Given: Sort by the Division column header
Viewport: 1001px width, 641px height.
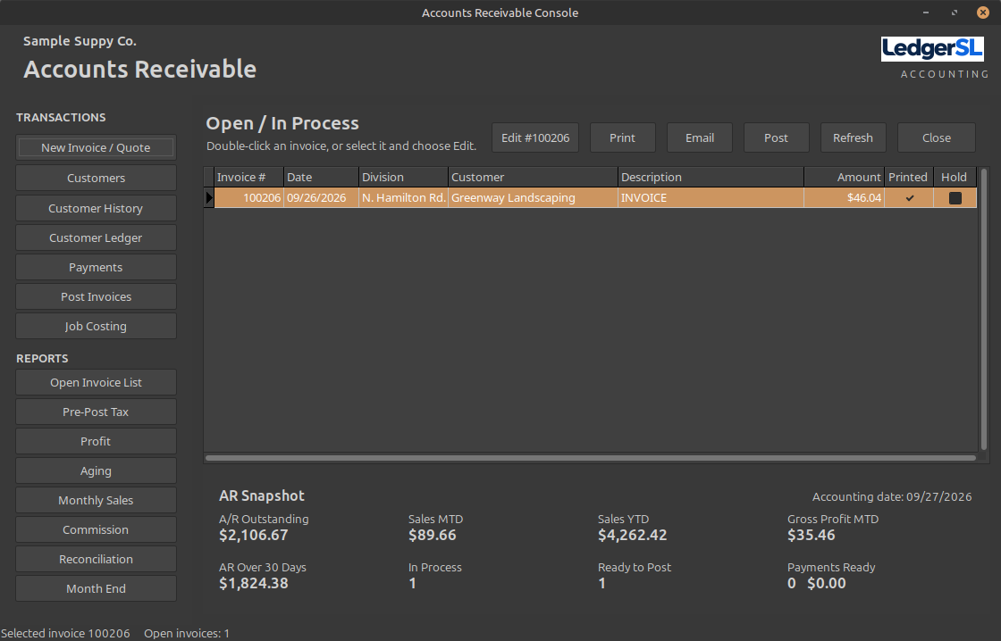Looking at the screenshot, I should point(403,178).
